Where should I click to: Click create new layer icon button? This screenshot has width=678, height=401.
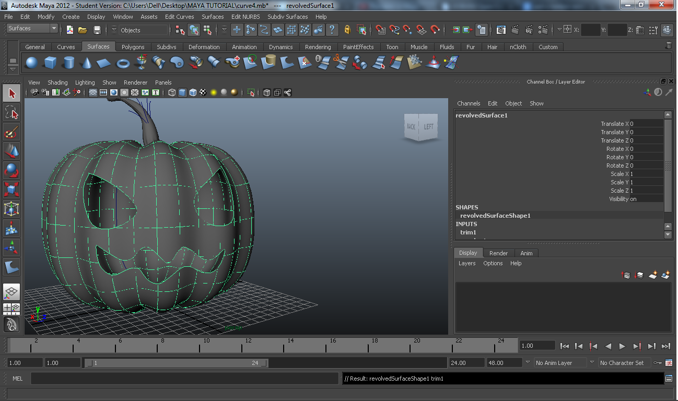tap(653, 275)
